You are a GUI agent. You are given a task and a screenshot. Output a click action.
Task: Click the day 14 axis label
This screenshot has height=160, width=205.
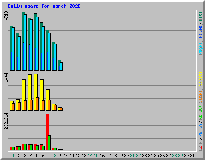tap(90, 156)
